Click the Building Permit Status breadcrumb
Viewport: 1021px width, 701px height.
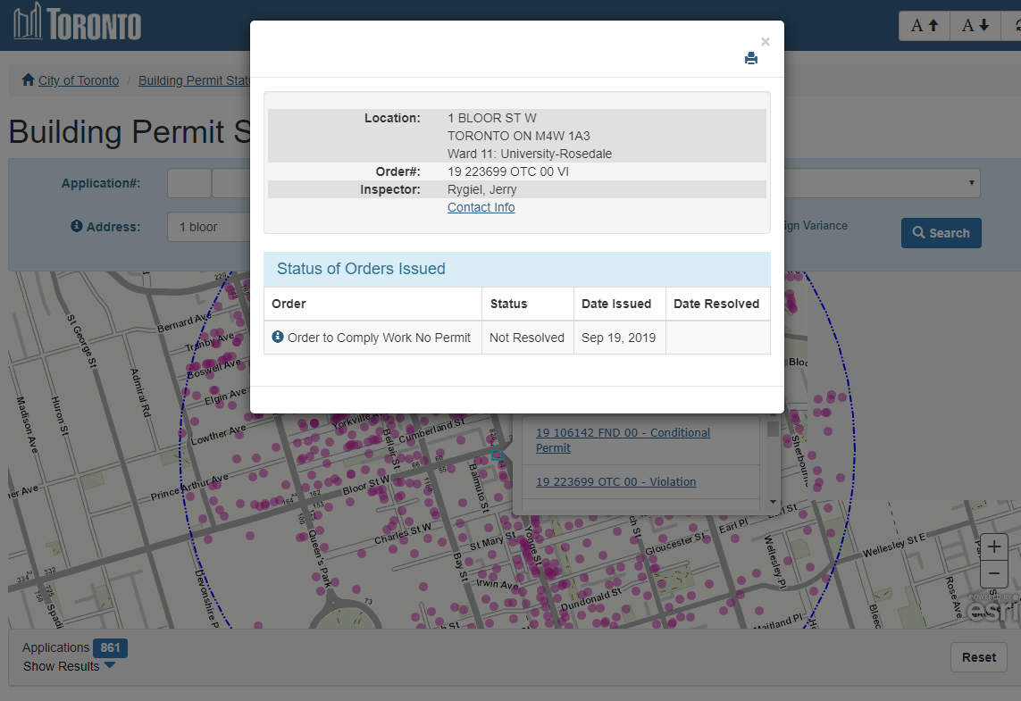click(x=194, y=80)
